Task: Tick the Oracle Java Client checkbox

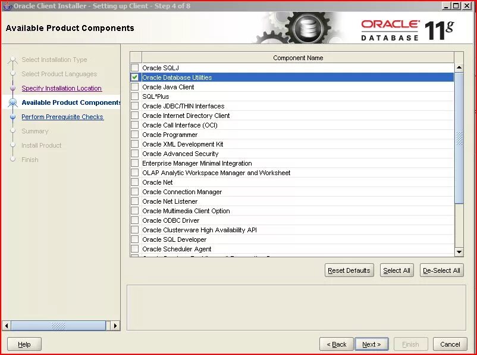Action: pos(135,87)
